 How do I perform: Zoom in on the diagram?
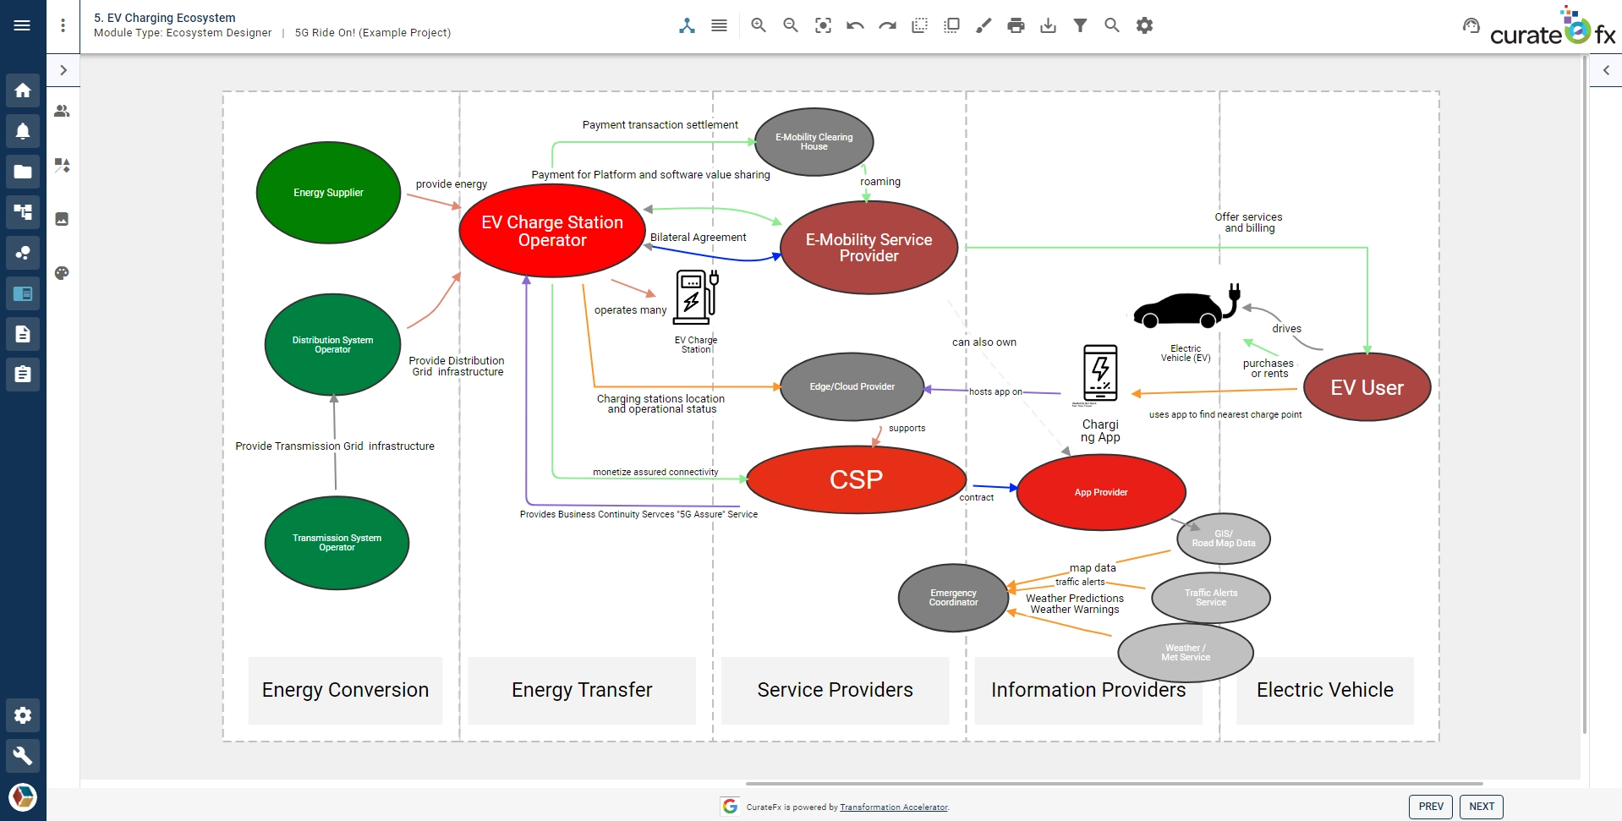click(759, 25)
